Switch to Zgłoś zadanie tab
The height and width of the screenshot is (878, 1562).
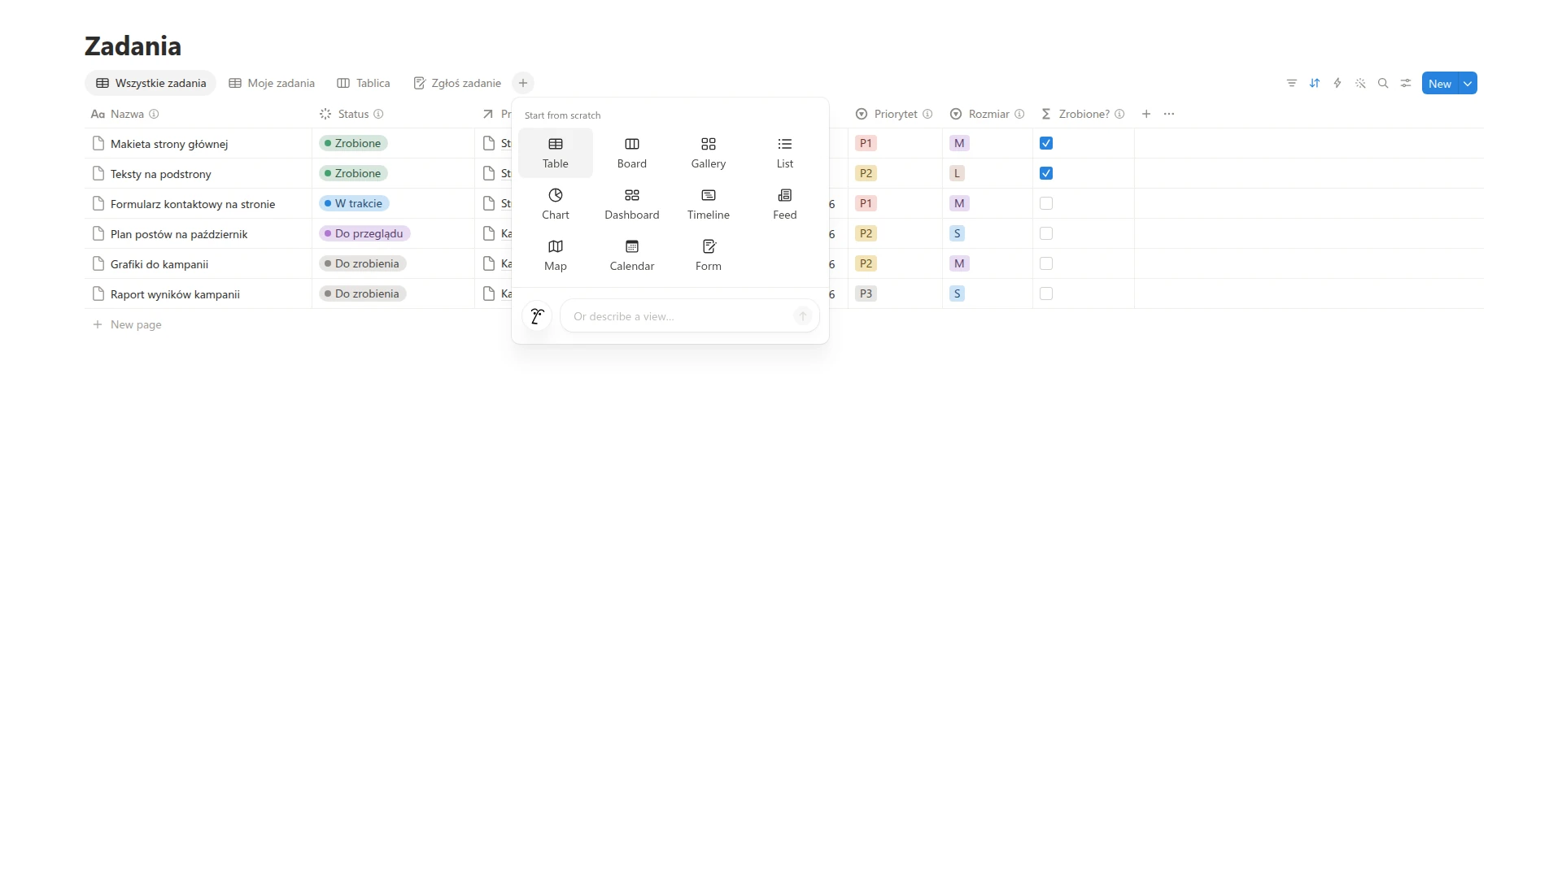(457, 83)
